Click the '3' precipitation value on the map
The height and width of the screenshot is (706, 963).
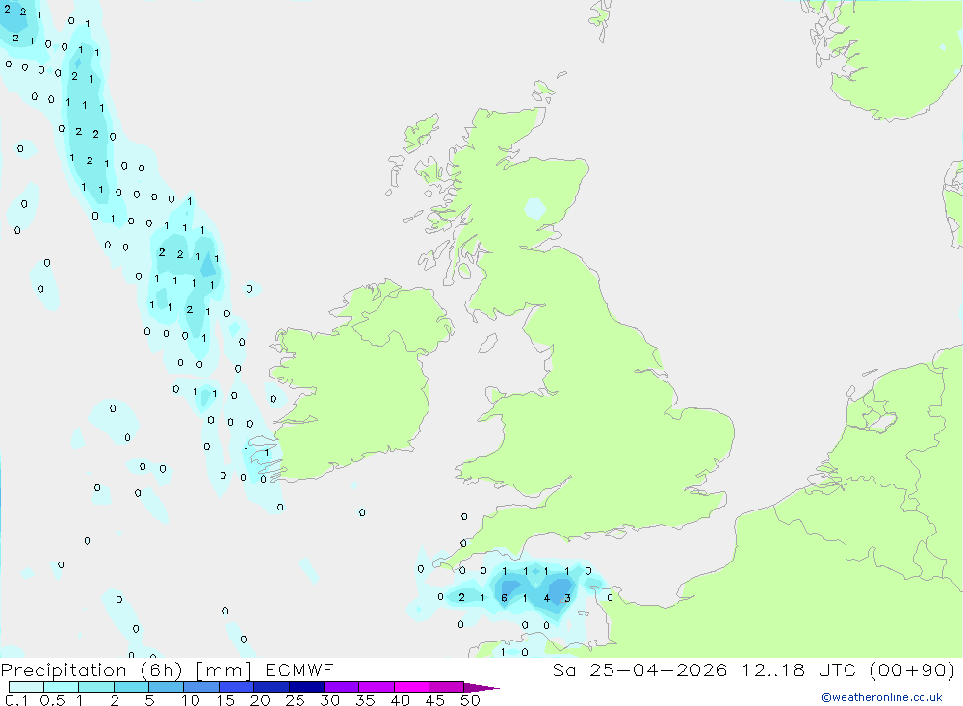(567, 598)
